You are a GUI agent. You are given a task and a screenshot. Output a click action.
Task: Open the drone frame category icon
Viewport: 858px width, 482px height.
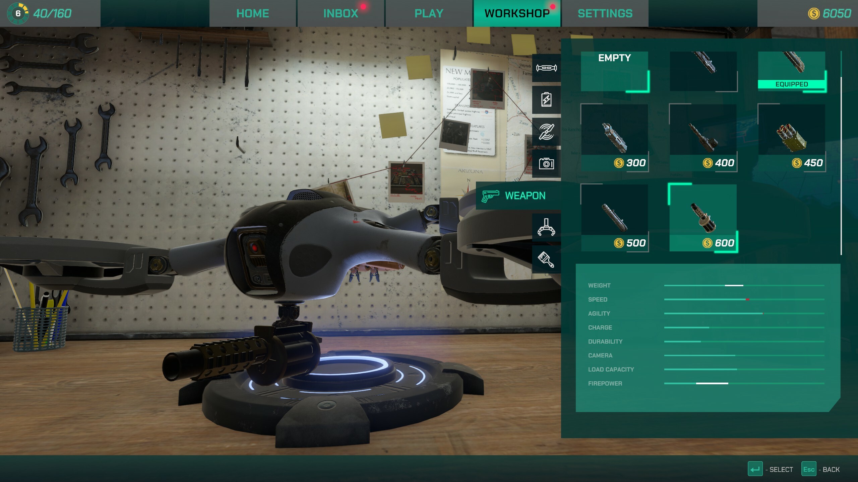pos(546,68)
